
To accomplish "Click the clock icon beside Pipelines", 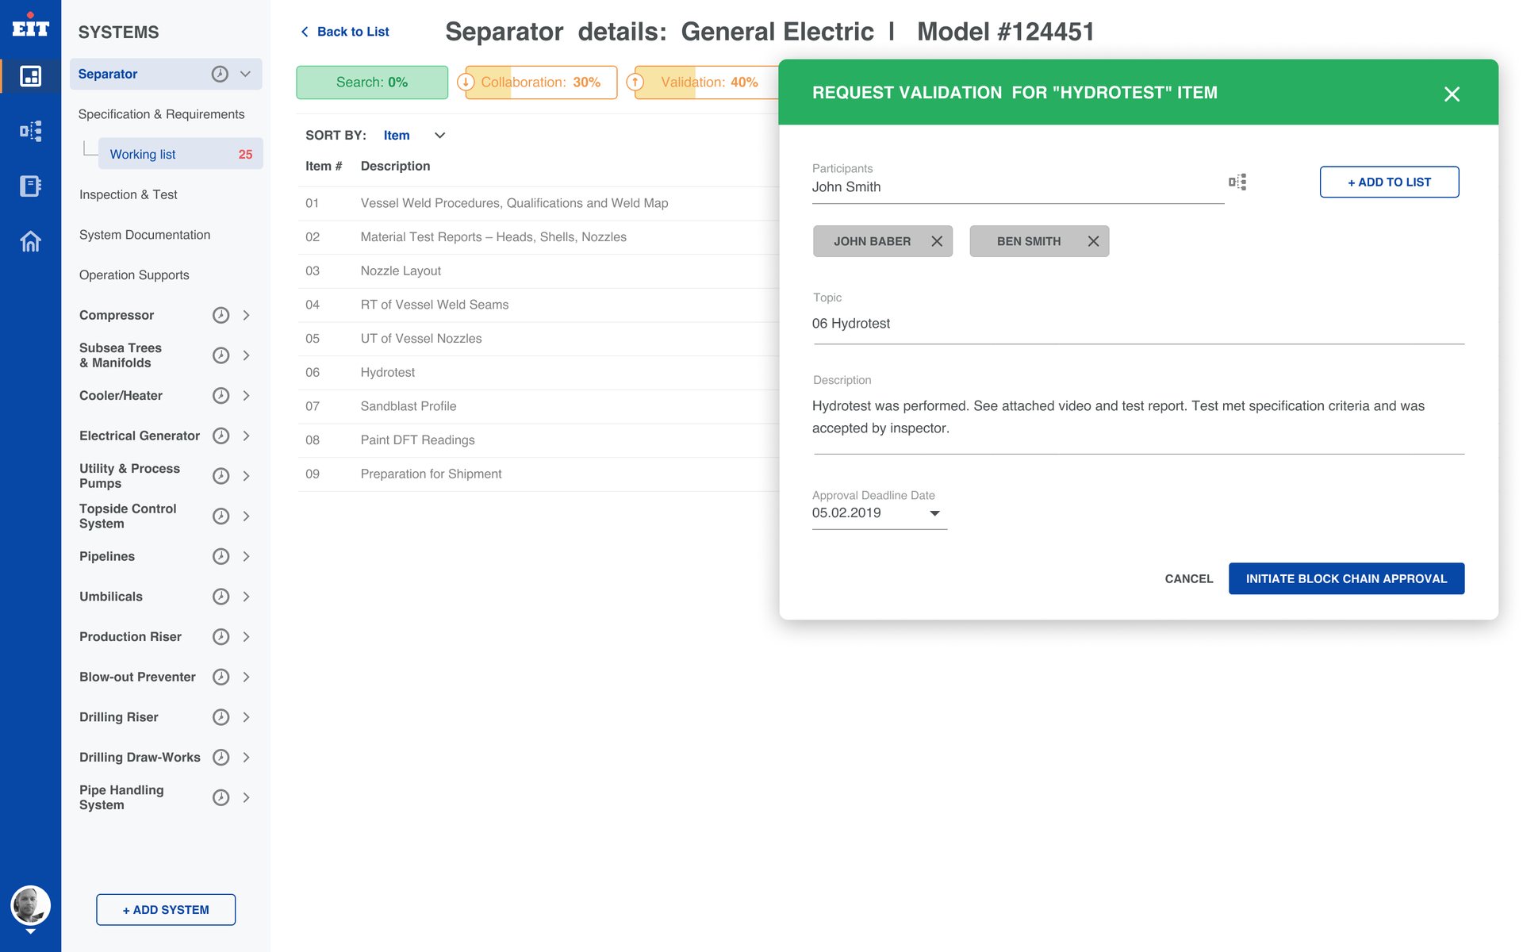I will point(221,556).
